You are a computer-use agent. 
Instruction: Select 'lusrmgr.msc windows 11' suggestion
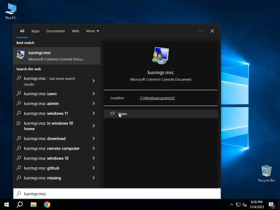tap(57, 113)
